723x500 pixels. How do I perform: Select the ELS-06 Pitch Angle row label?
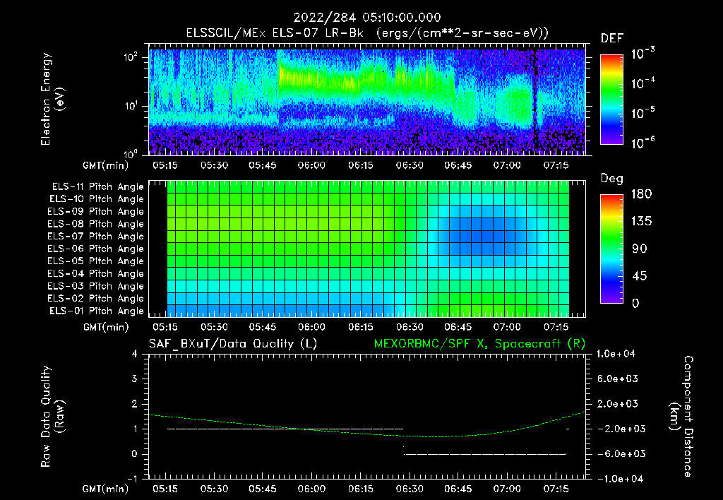point(96,249)
